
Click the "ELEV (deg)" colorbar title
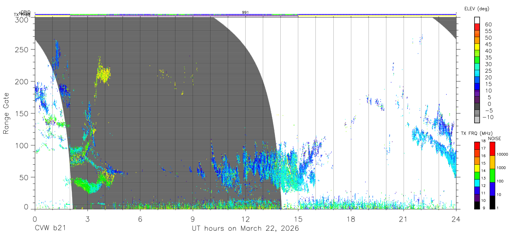pyautogui.click(x=477, y=8)
